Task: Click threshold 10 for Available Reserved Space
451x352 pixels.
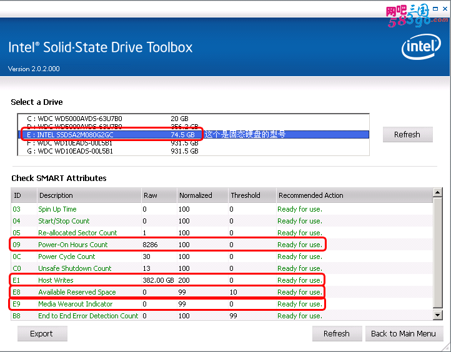Action: pos(233,292)
